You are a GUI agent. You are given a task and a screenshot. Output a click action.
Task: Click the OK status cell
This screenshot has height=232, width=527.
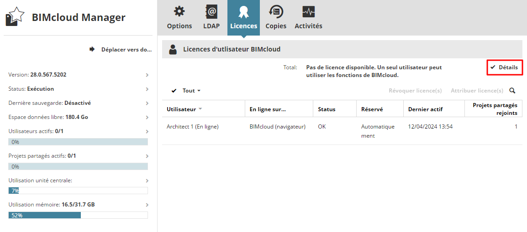pyautogui.click(x=322, y=127)
